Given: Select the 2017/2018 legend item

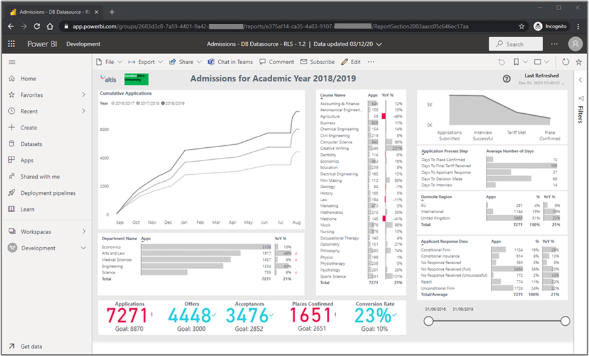Looking at the screenshot, I should coord(148,103).
